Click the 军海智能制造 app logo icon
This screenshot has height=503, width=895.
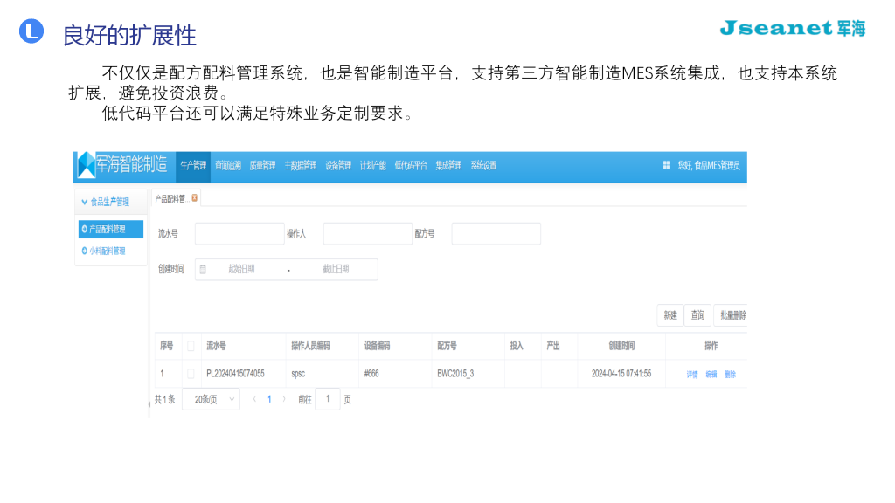tap(85, 164)
